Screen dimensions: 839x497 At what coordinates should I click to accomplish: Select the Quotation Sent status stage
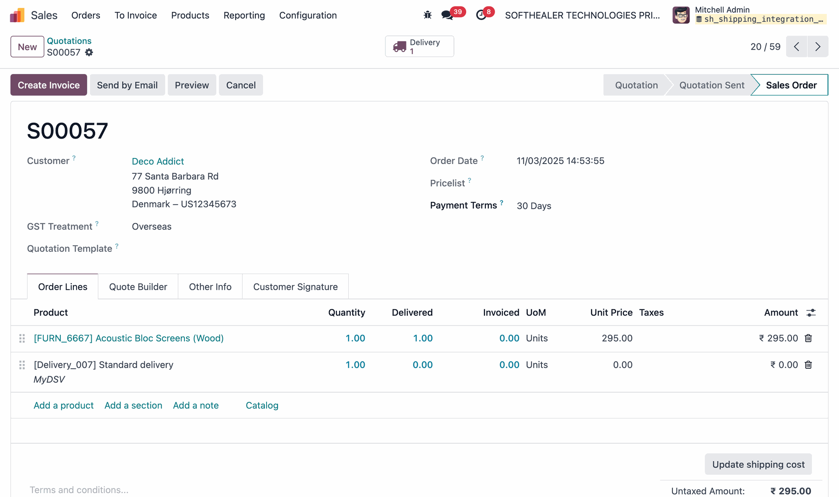[711, 85]
